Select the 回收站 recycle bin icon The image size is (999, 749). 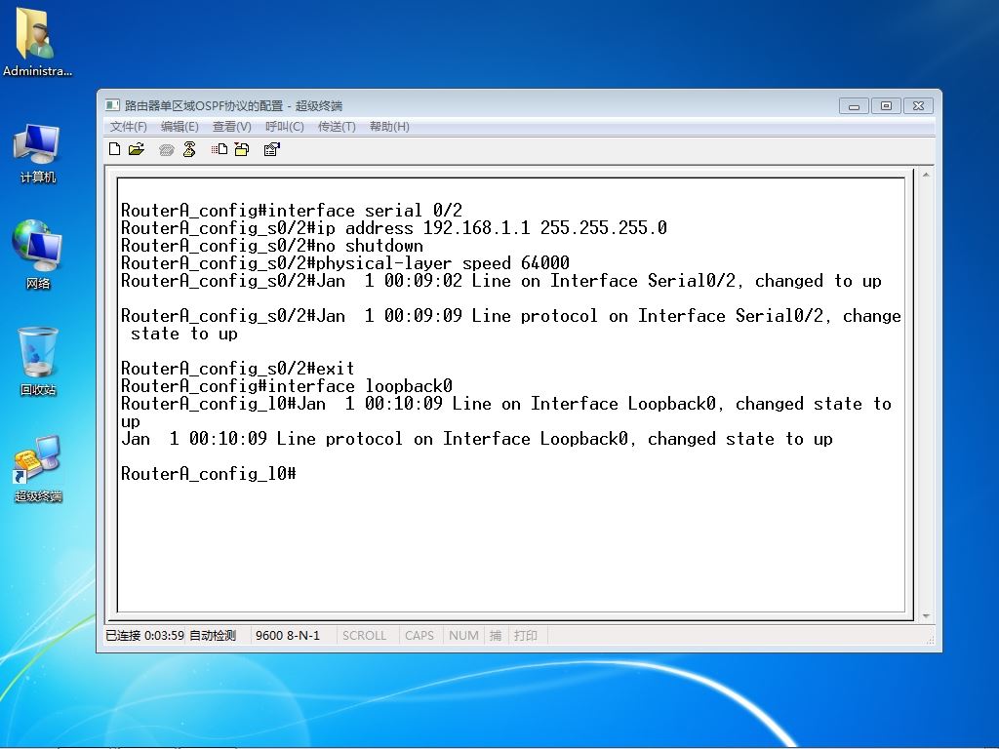(x=38, y=361)
